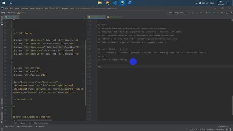The height and width of the screenshot is (131, 233).
Task: Click the main.js file breadcrumb
Action: 21,13
